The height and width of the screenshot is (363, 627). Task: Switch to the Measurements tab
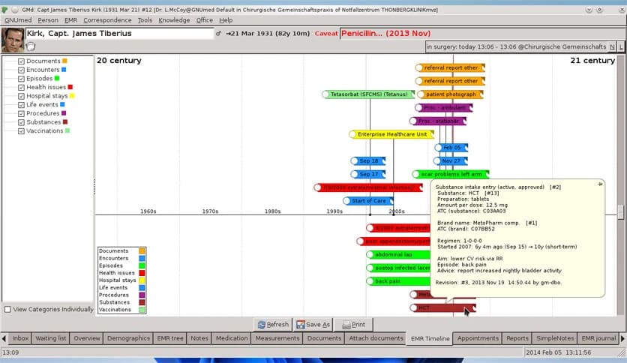(277, 338)
